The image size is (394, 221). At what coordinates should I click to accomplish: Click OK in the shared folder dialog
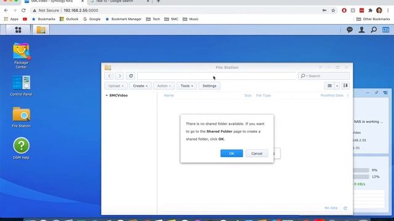tap(231, 153)
